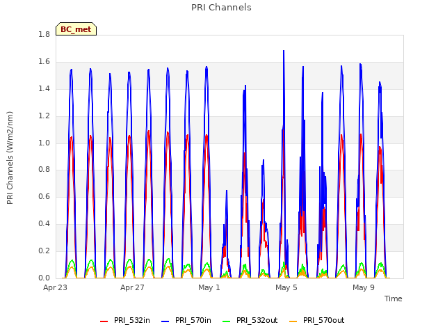The height and width of the screenshot is (334, 445).
Task: Click the blue PRI_570in legend swatch
Action: pos(165,321)
